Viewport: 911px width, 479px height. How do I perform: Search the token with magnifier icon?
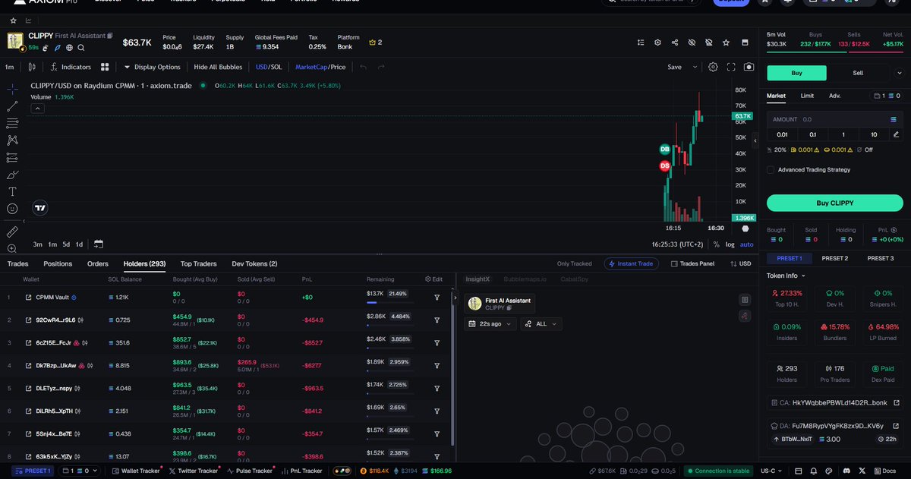(80, 48)
